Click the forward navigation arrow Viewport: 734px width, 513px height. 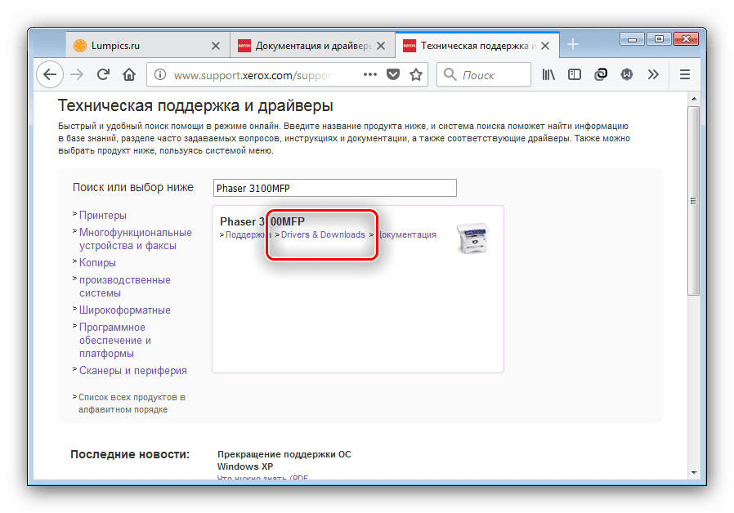click(77, 74)
